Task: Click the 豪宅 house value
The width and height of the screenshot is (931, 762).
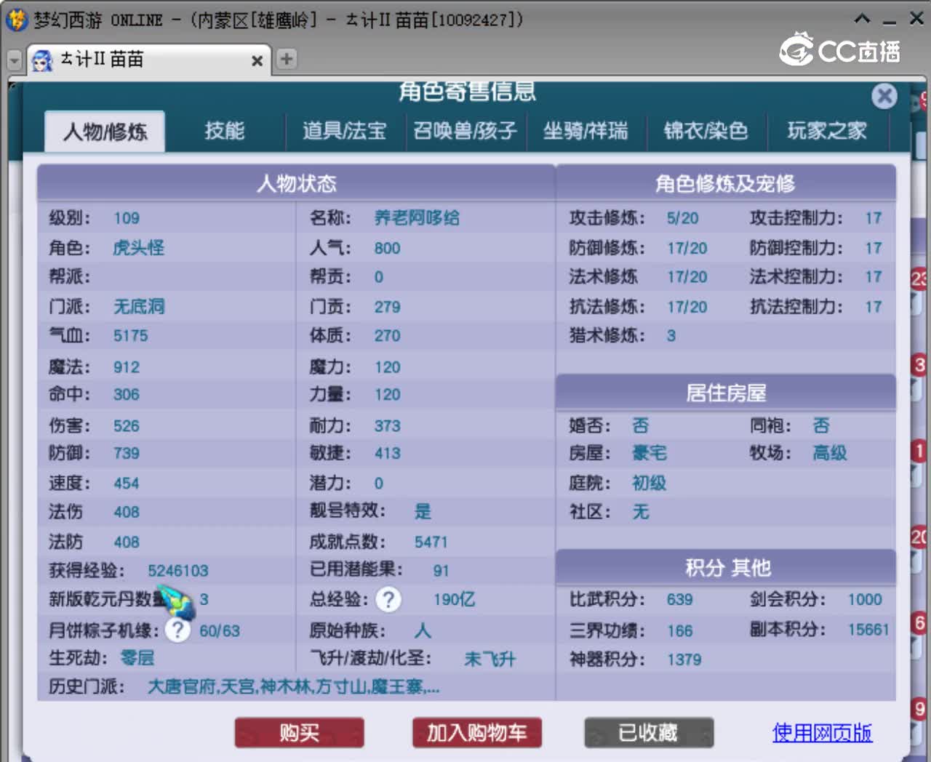Action: (650, 453)
